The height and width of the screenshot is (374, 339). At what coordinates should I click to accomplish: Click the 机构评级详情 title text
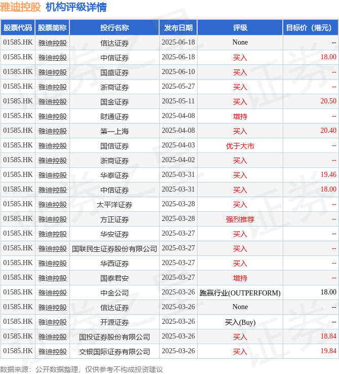point(76,7)
